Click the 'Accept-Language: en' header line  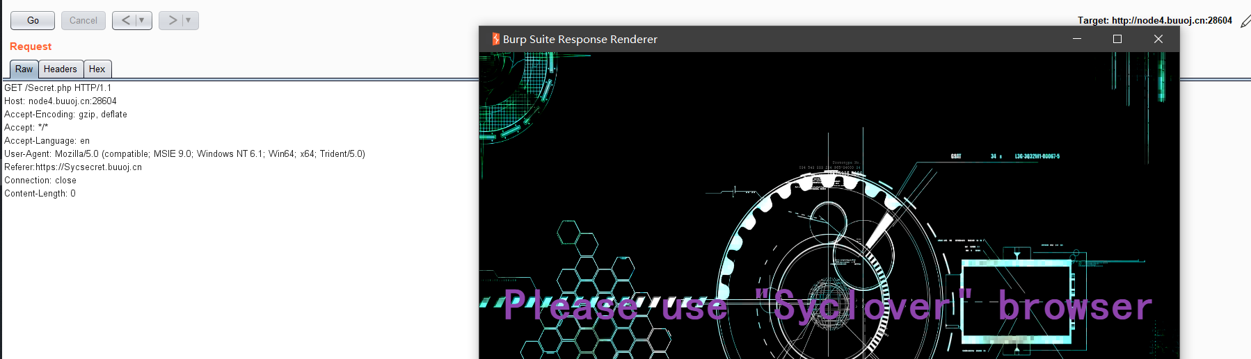point(47,141)
